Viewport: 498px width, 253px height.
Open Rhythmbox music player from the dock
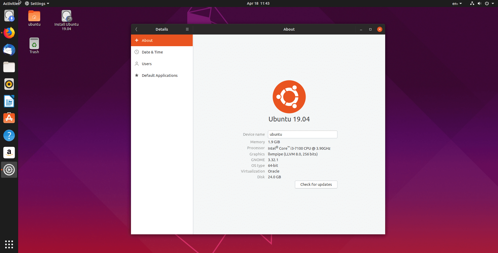(9, 84)
